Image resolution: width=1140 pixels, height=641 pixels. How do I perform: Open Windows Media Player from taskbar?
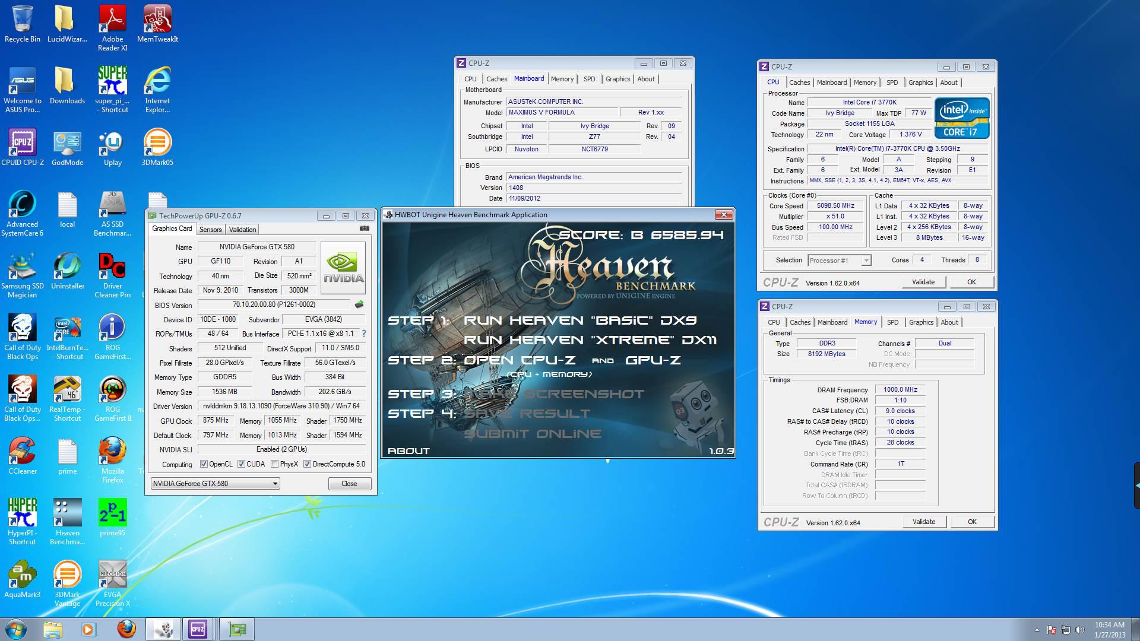click(88, 629)
